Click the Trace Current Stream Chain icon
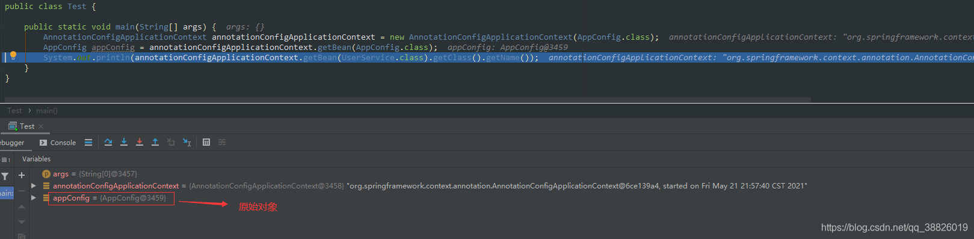This screenshot has width=974, height=239. click(222, 142)
